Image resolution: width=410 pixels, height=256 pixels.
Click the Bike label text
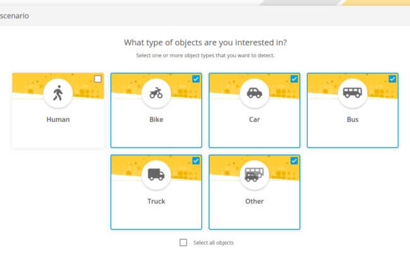coord(156,120)
